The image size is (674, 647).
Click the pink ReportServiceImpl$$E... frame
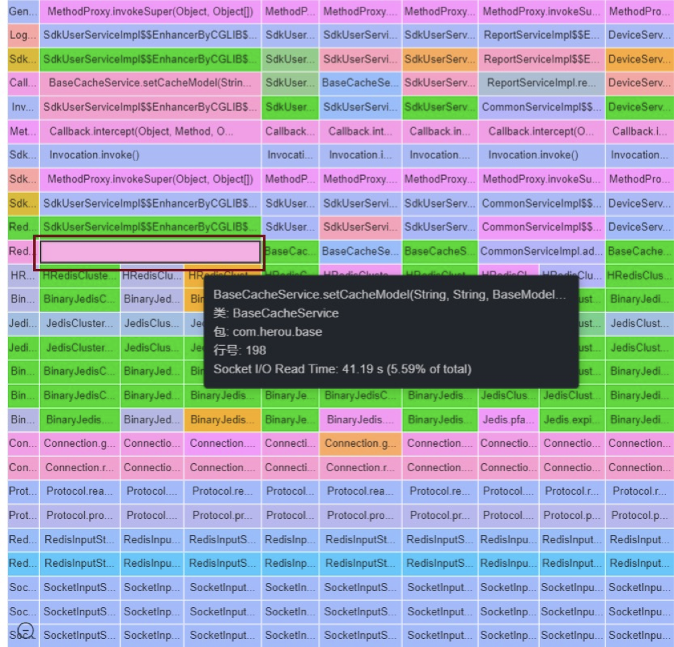pyautogui.click(x=541, y=59)
